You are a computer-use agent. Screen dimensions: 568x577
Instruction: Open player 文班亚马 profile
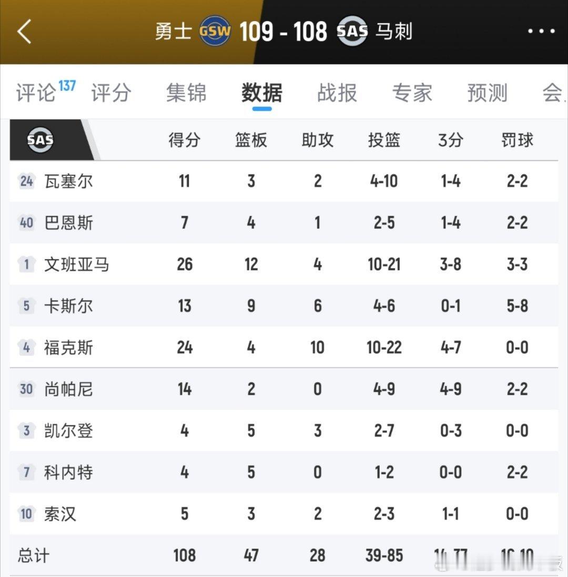(x=77, y=264)
